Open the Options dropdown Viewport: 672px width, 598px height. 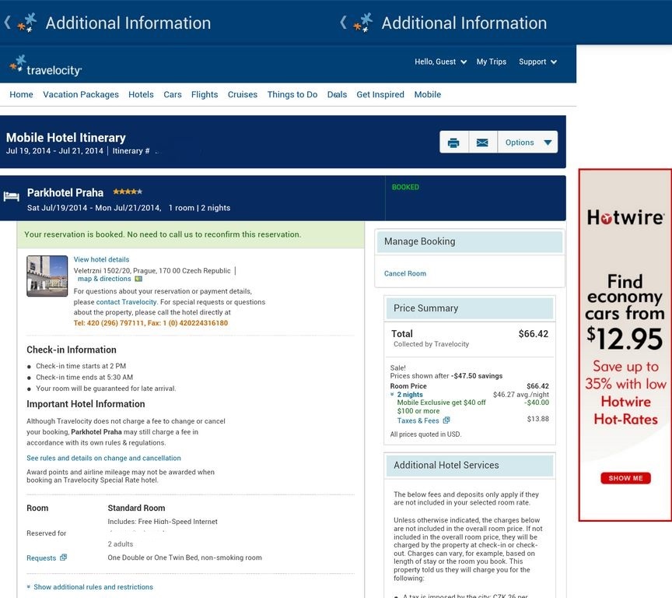pyautogui.click(x=528, y=142)
